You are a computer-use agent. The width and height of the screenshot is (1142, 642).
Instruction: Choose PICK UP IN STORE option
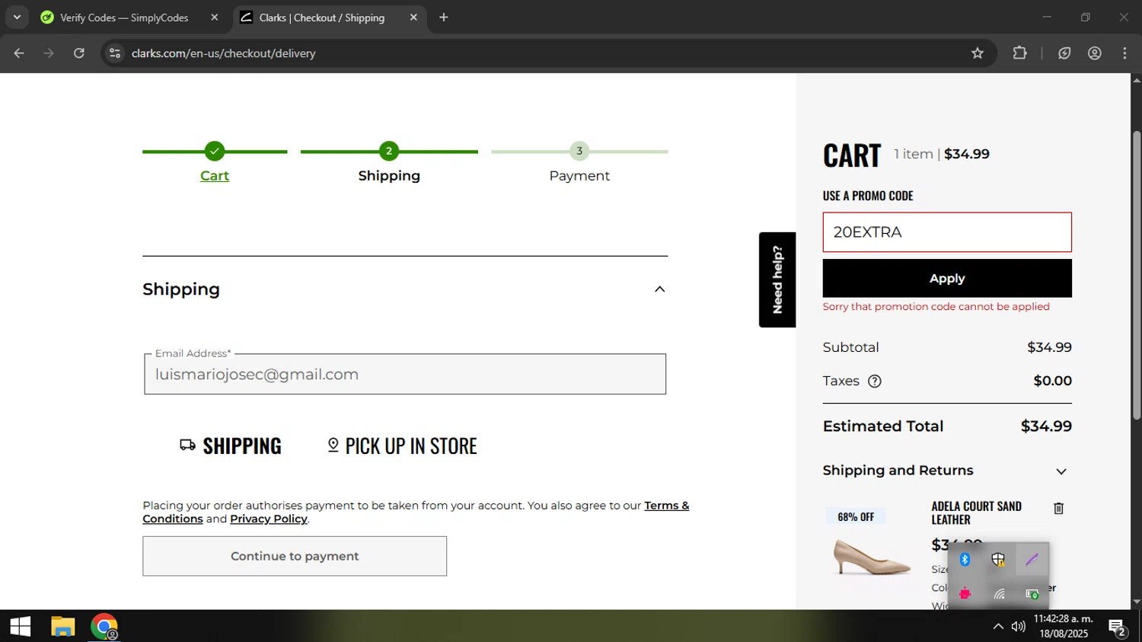click(402, 446)
